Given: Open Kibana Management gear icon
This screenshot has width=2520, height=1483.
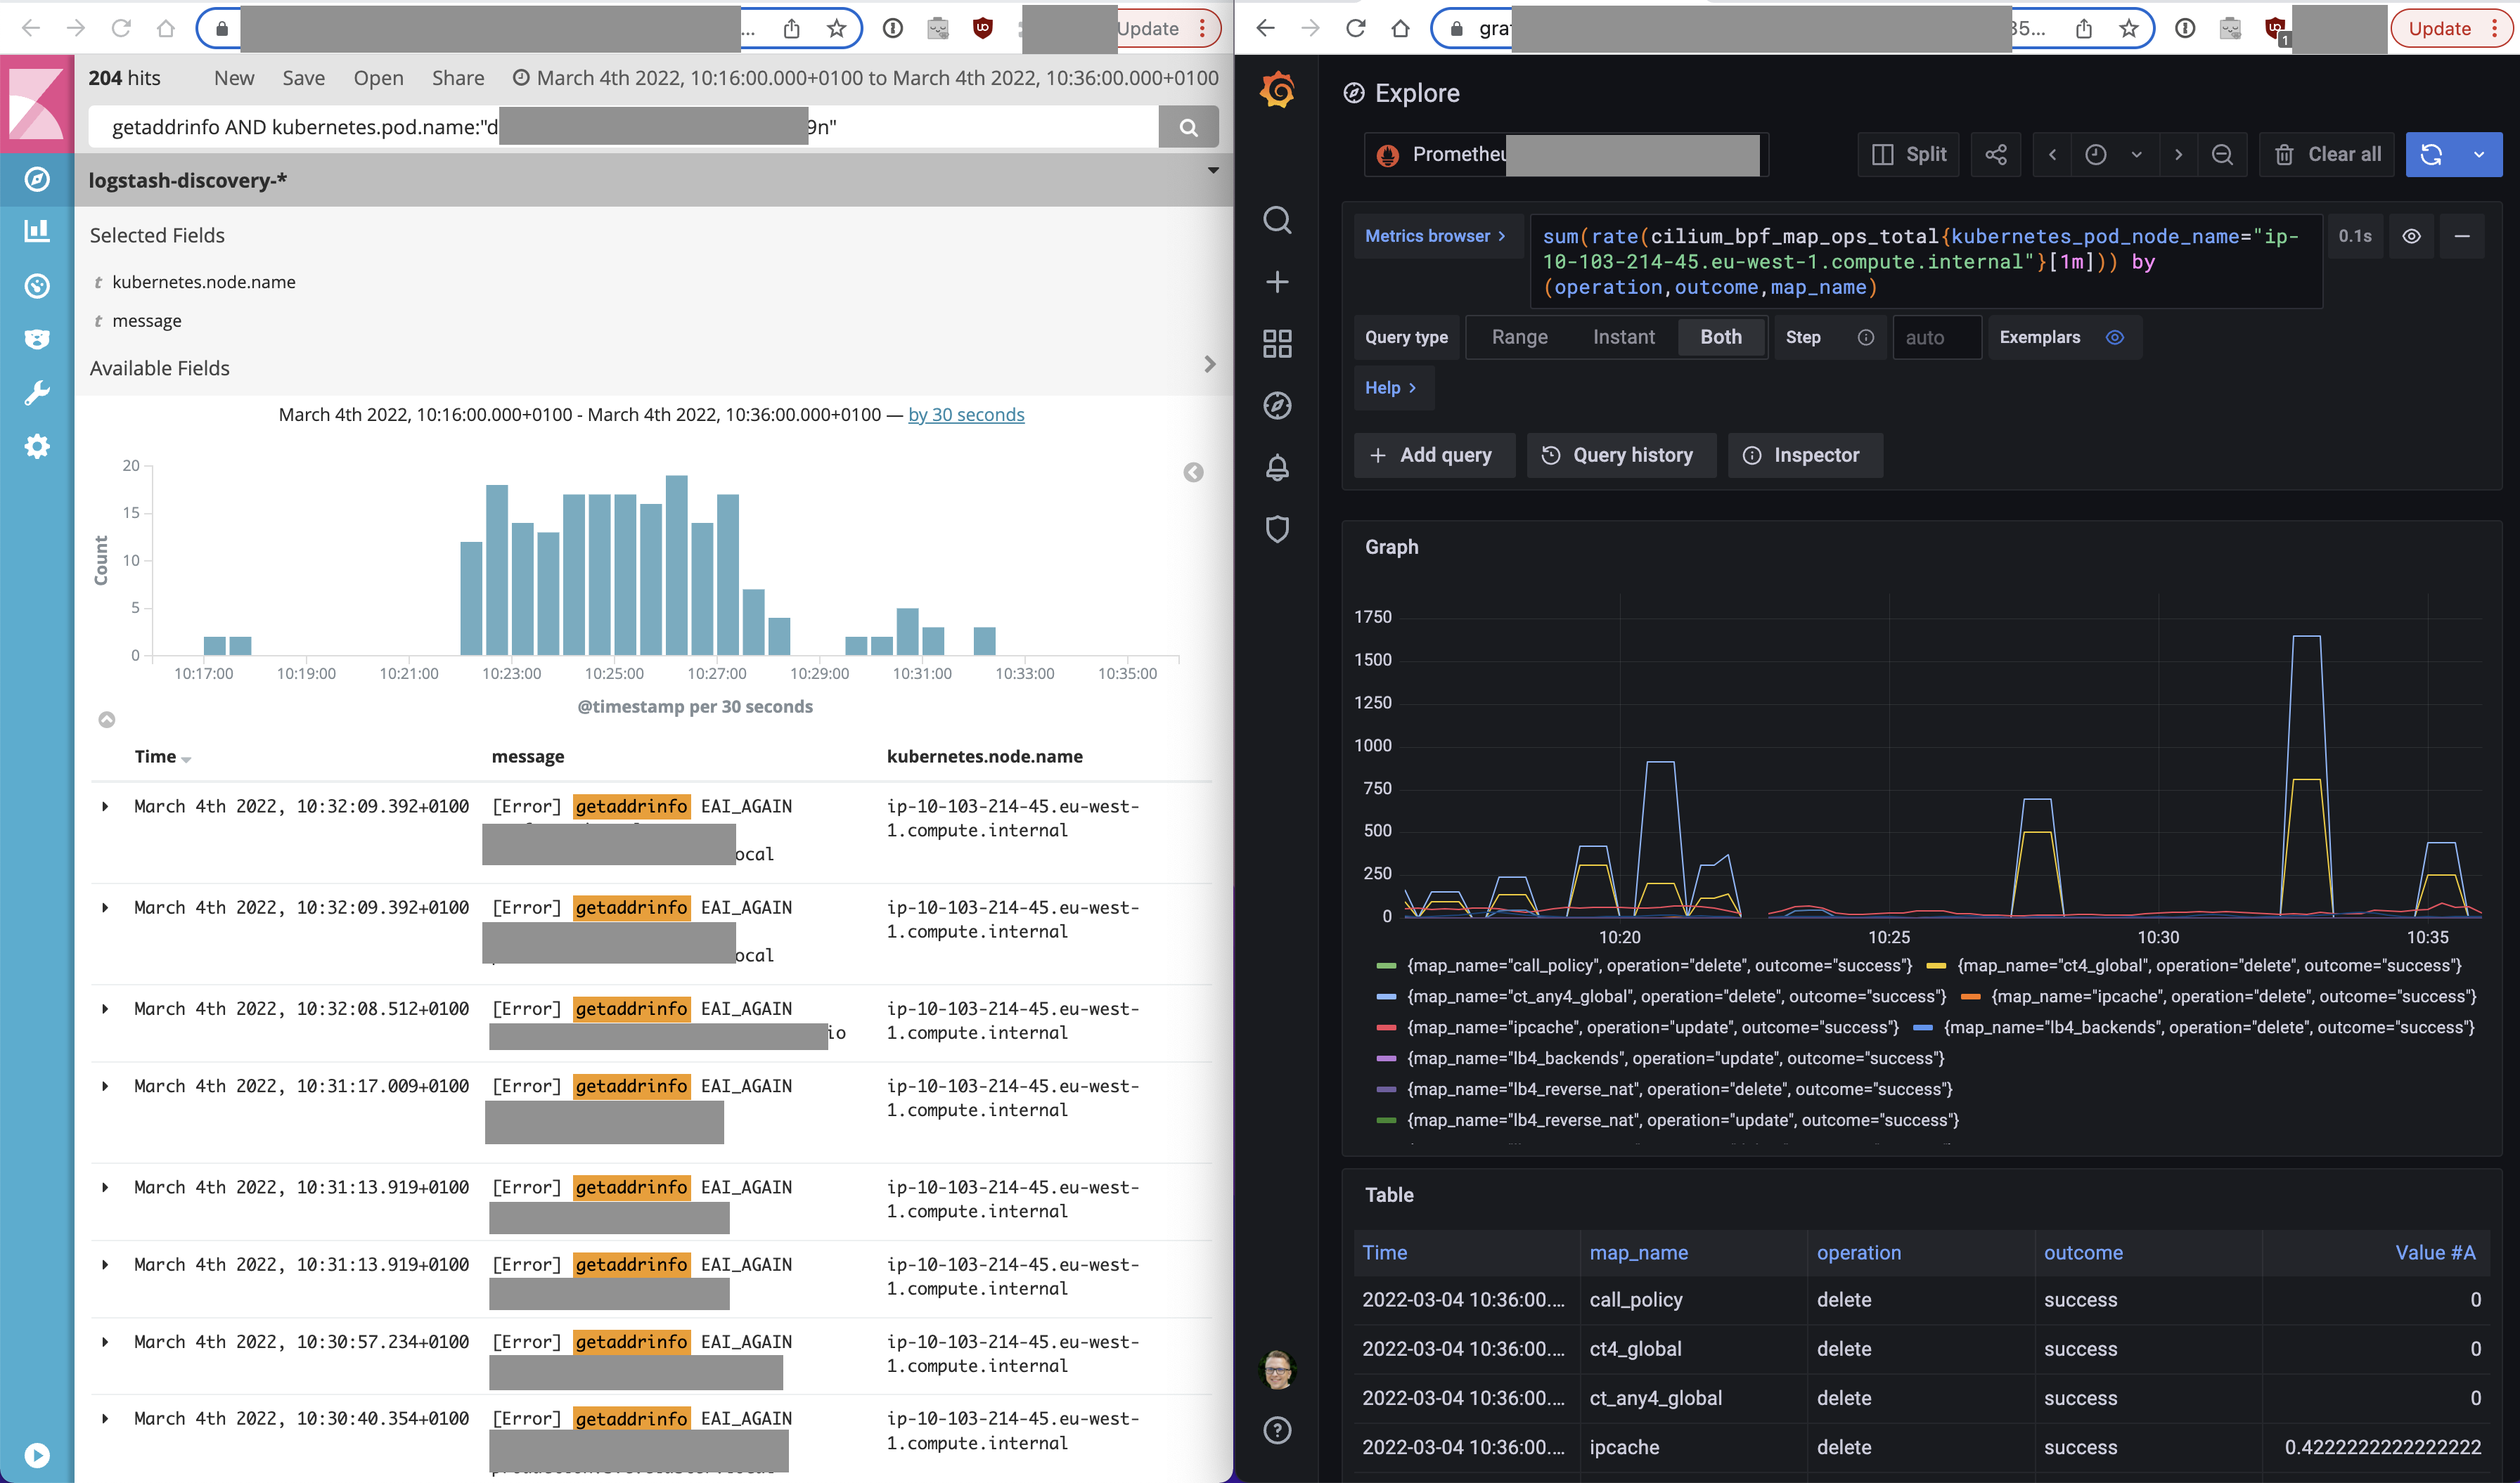Looking at the screenshot, I should tap(37, 446).
